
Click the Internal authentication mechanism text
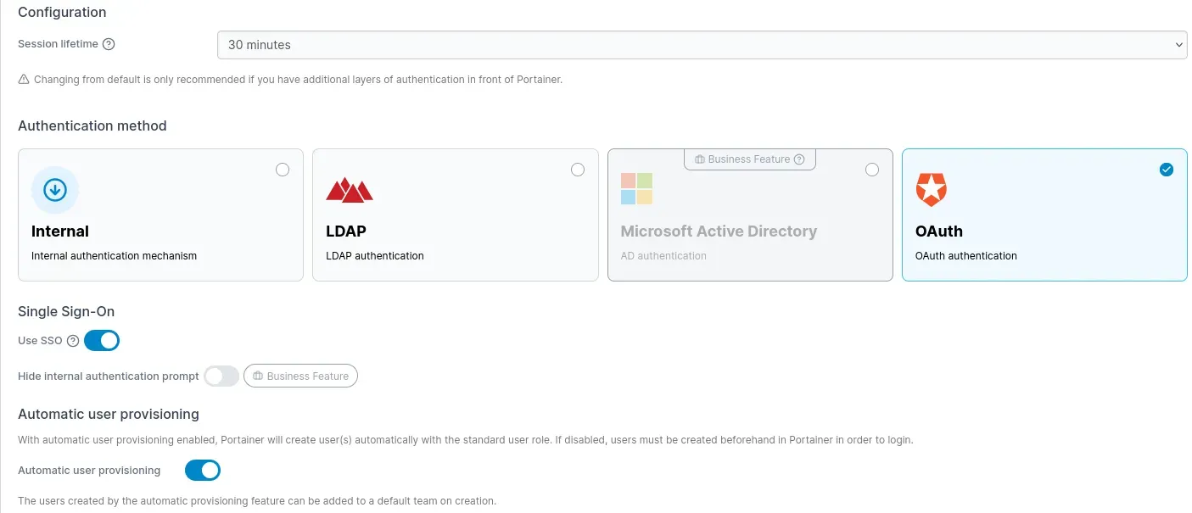coord(114,256)
